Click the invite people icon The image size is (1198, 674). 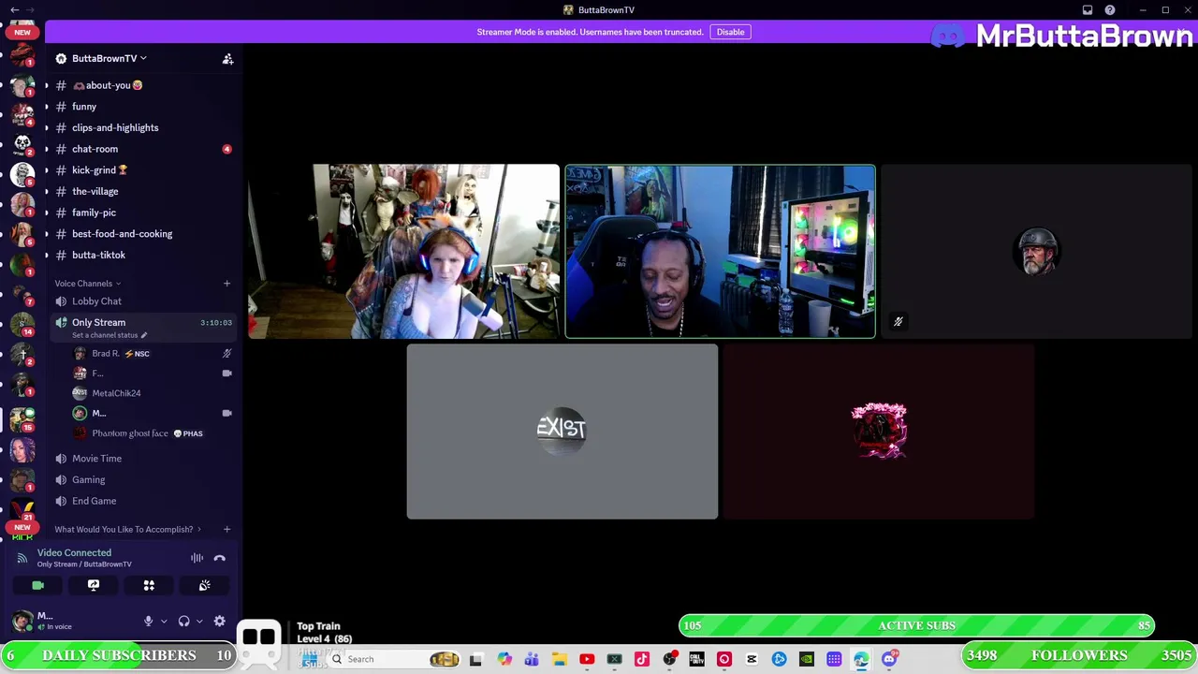(227, 59)
